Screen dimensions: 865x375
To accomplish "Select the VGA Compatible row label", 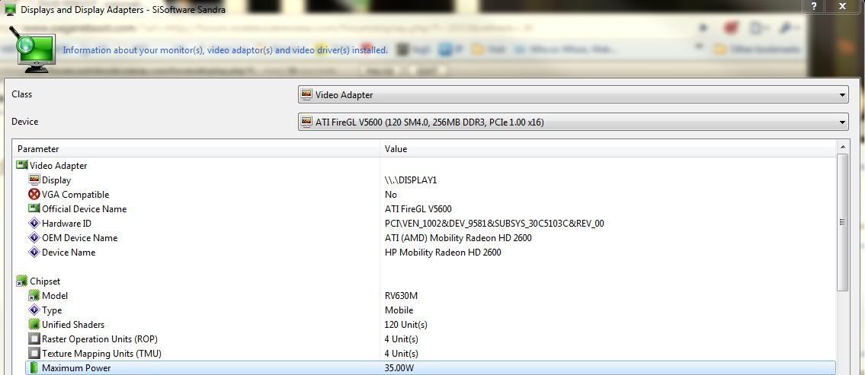I will (75, 194).
